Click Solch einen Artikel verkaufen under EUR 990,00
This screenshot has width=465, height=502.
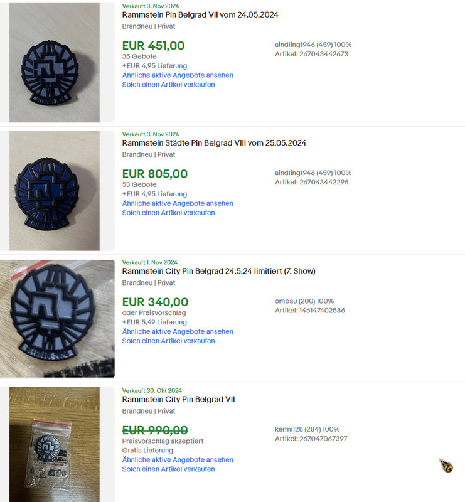[168, 469]
